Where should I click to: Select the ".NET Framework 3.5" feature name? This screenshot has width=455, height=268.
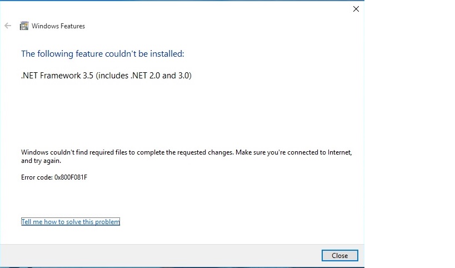[x=57, y=76]
